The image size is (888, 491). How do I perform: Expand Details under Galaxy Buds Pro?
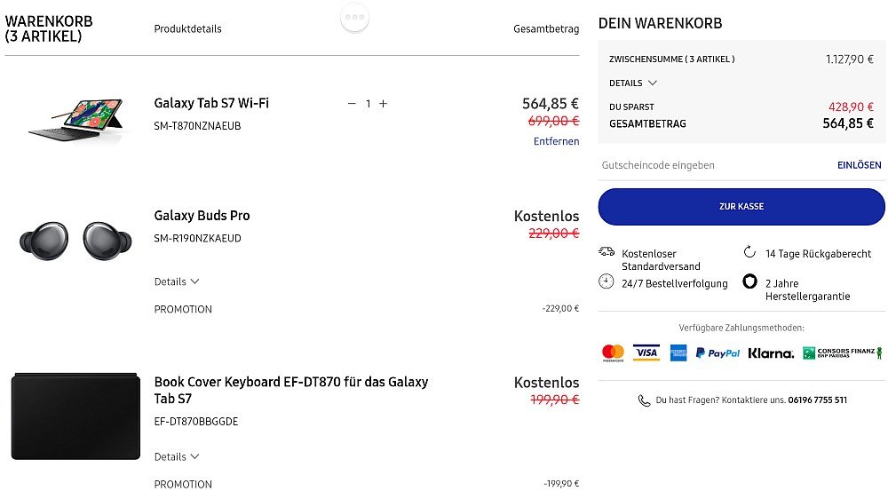(x=176, y=281)
